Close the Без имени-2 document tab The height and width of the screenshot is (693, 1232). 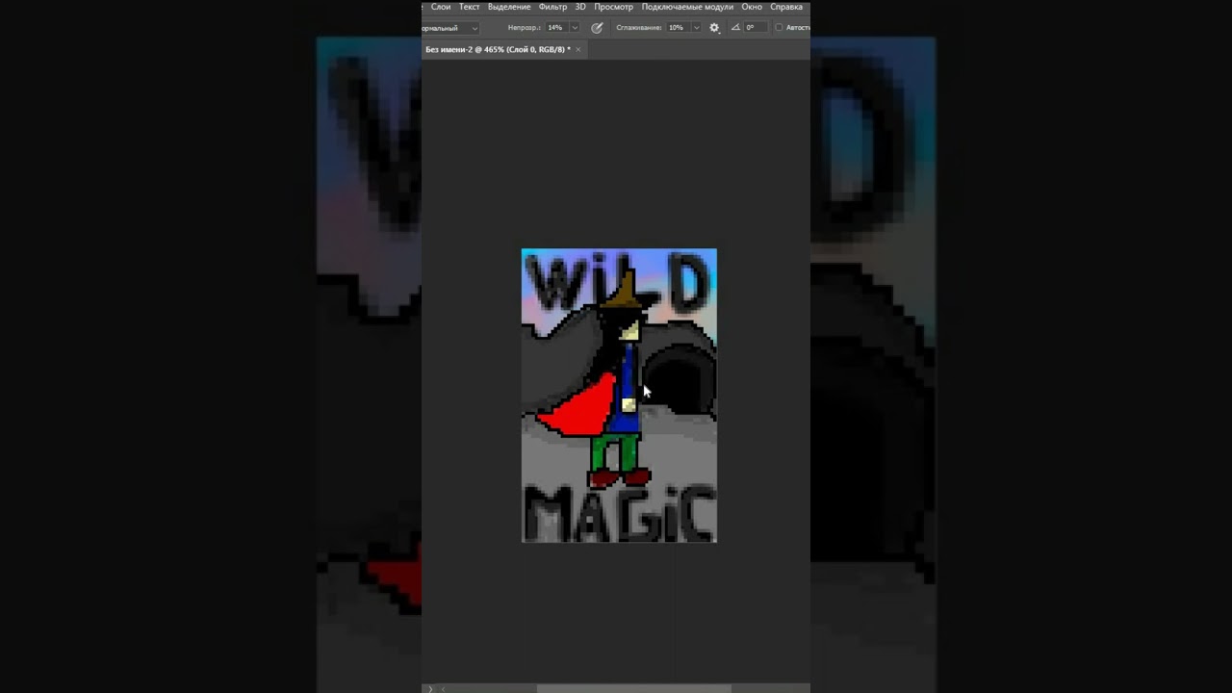coord(577,49)
